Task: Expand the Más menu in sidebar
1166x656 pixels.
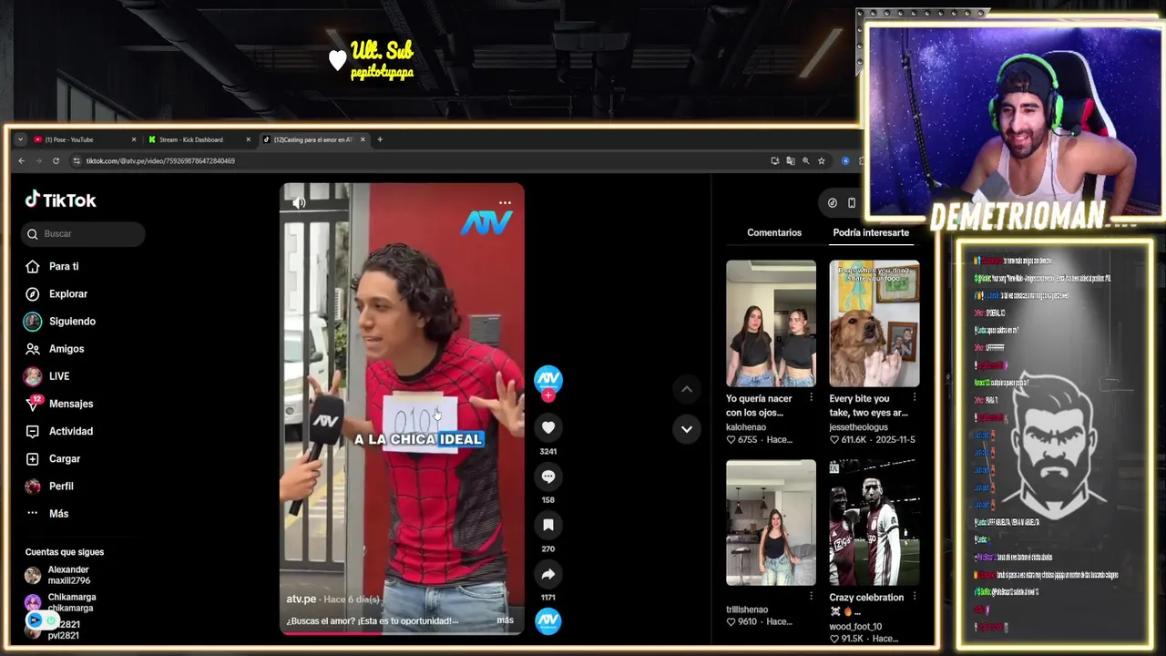Action: pos(58,513)
